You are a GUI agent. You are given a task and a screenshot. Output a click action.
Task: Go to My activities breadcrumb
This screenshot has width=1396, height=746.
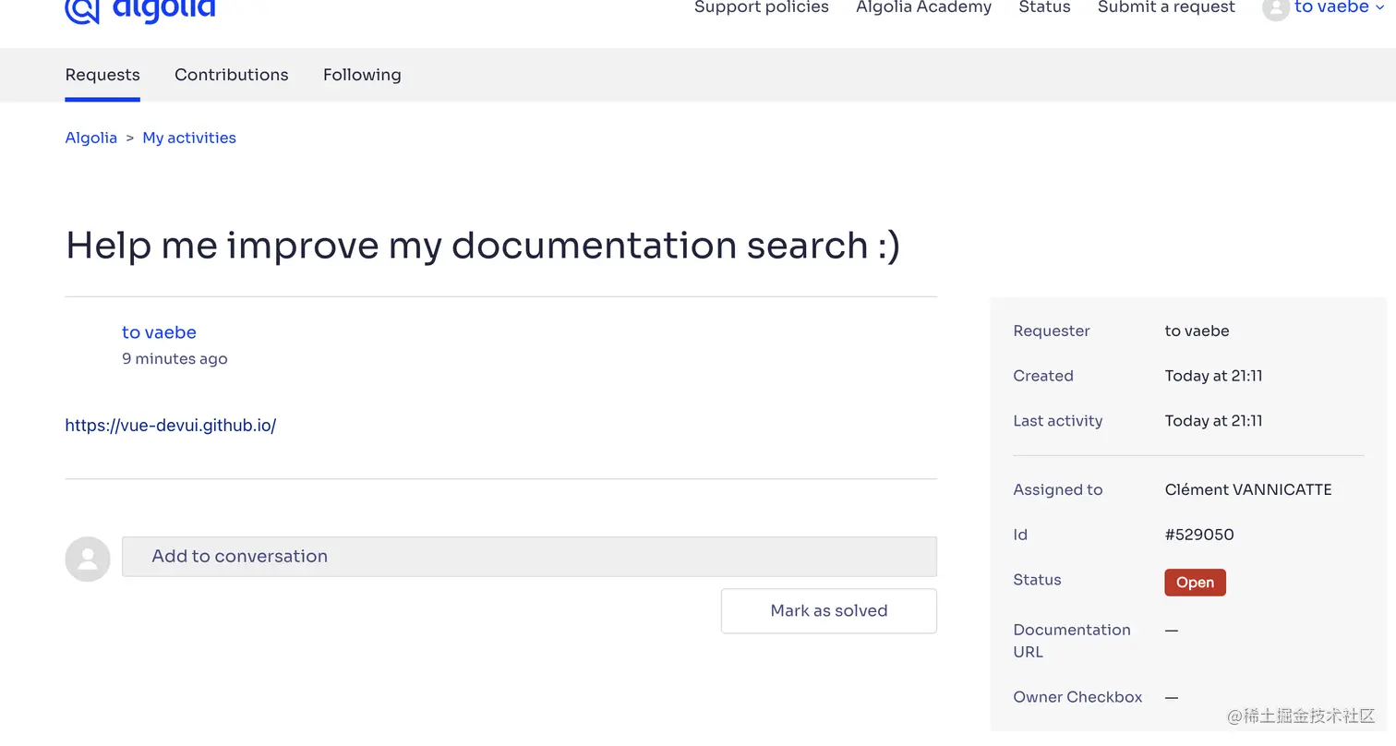click(189, 138)
